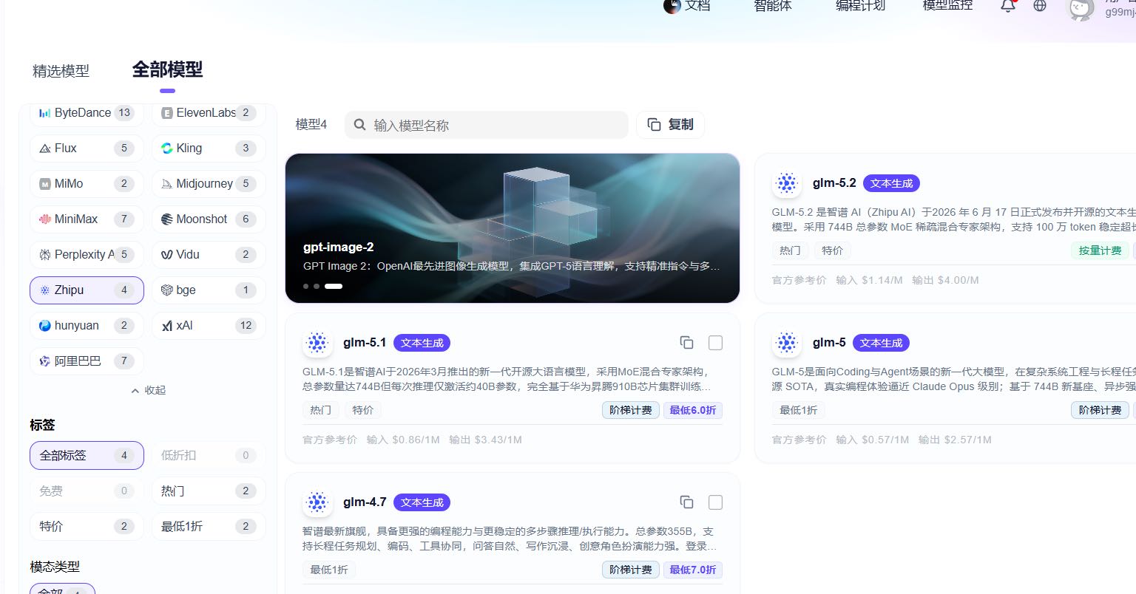The width and height of the screenshot is (1136, 594).
Task: Go to first banner carousel dot
Action: pos(305,286)
